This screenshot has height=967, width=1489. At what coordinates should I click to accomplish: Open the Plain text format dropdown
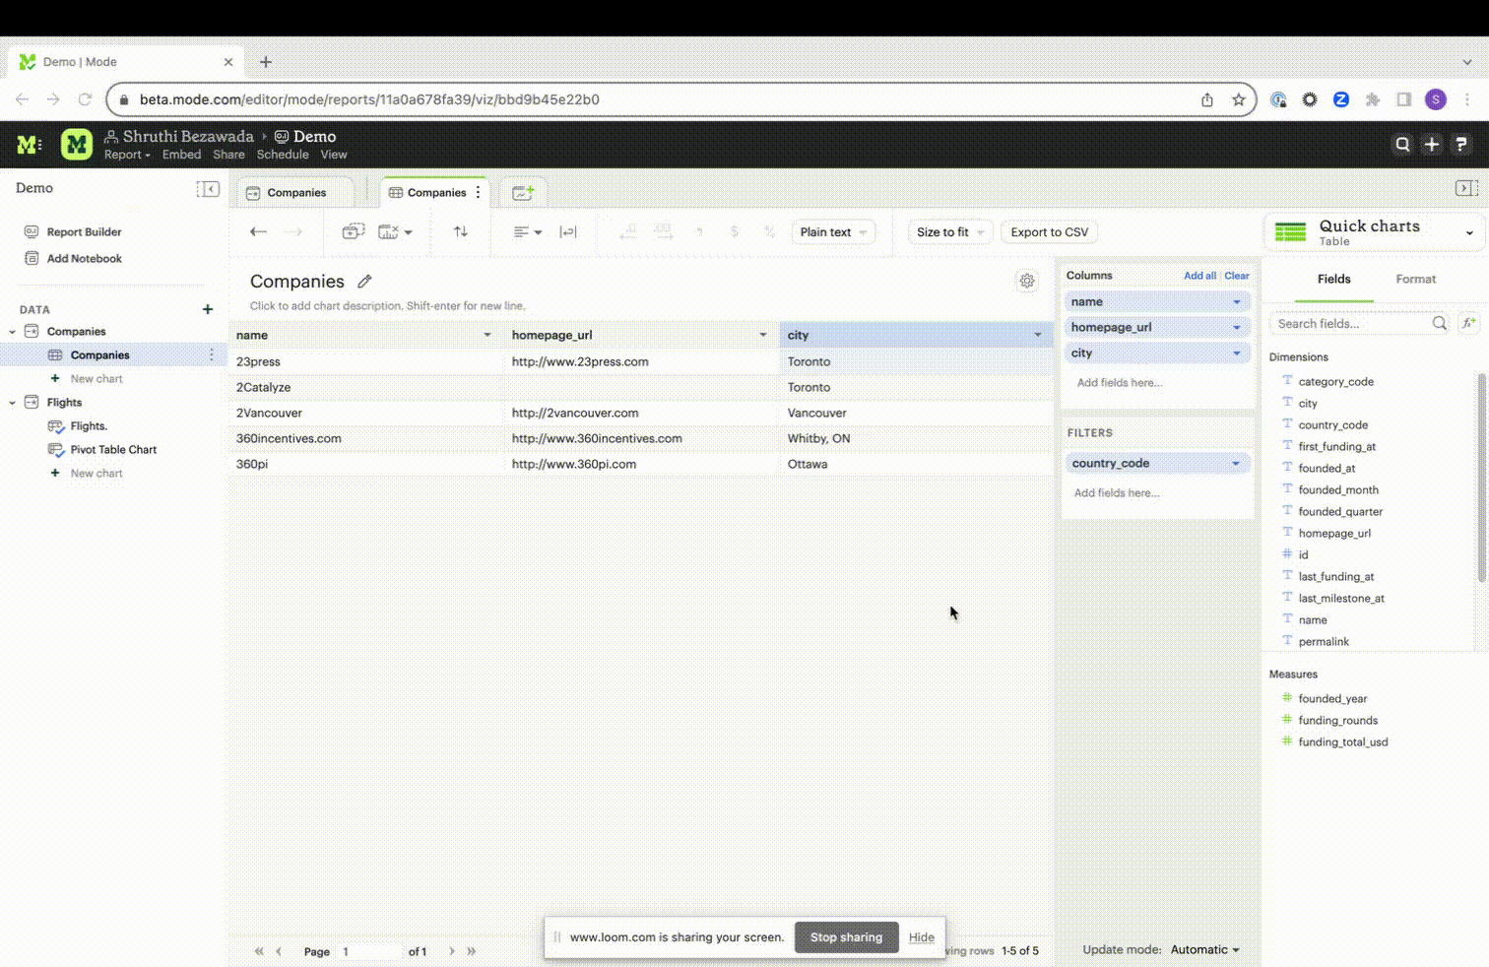click(833, 232)
